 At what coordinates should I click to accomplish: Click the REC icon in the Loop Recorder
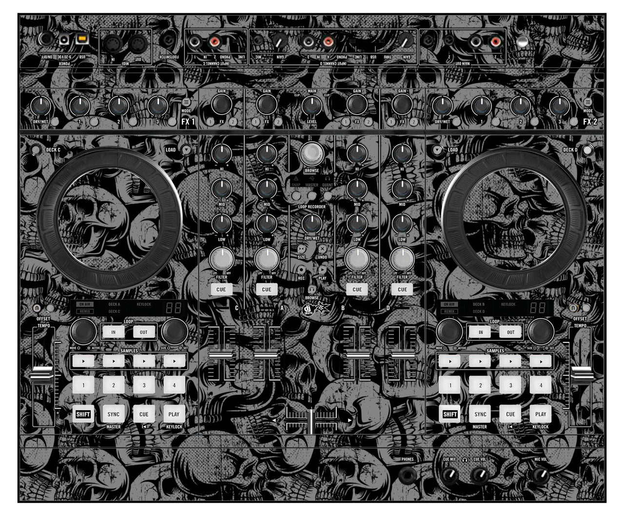point(301,270)
